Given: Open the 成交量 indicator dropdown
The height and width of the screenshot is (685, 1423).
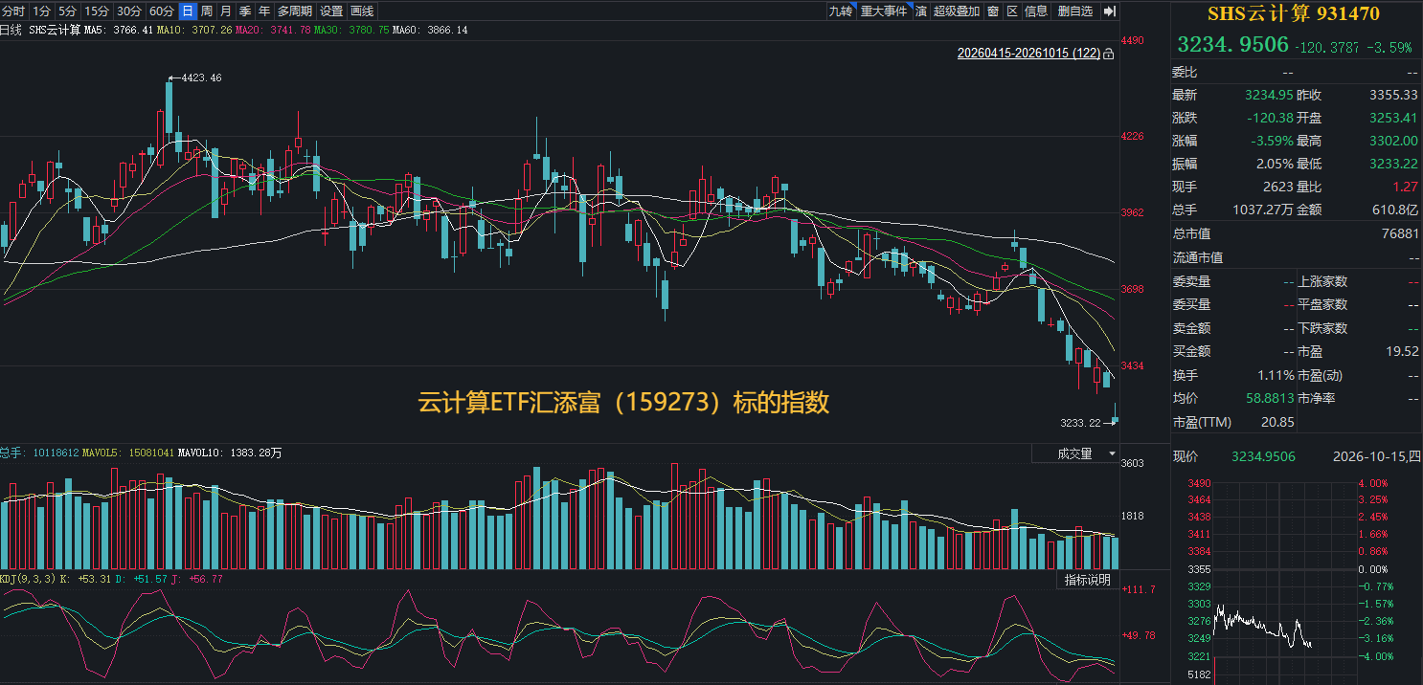Looking at the screenshot, I should point(1075,453).
